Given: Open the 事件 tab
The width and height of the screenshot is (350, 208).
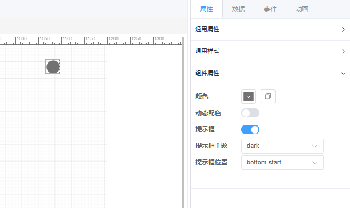Looking at the screenshot, I should [270, 9].
